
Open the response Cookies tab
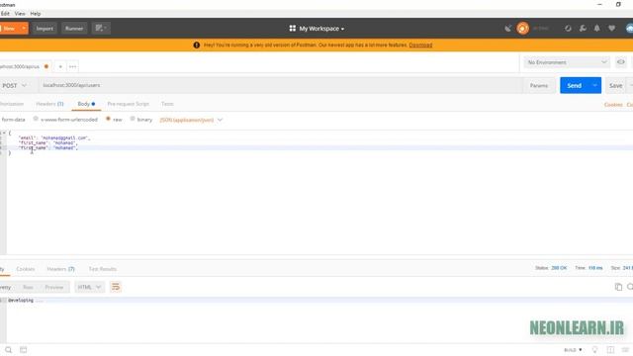[26, 269]
